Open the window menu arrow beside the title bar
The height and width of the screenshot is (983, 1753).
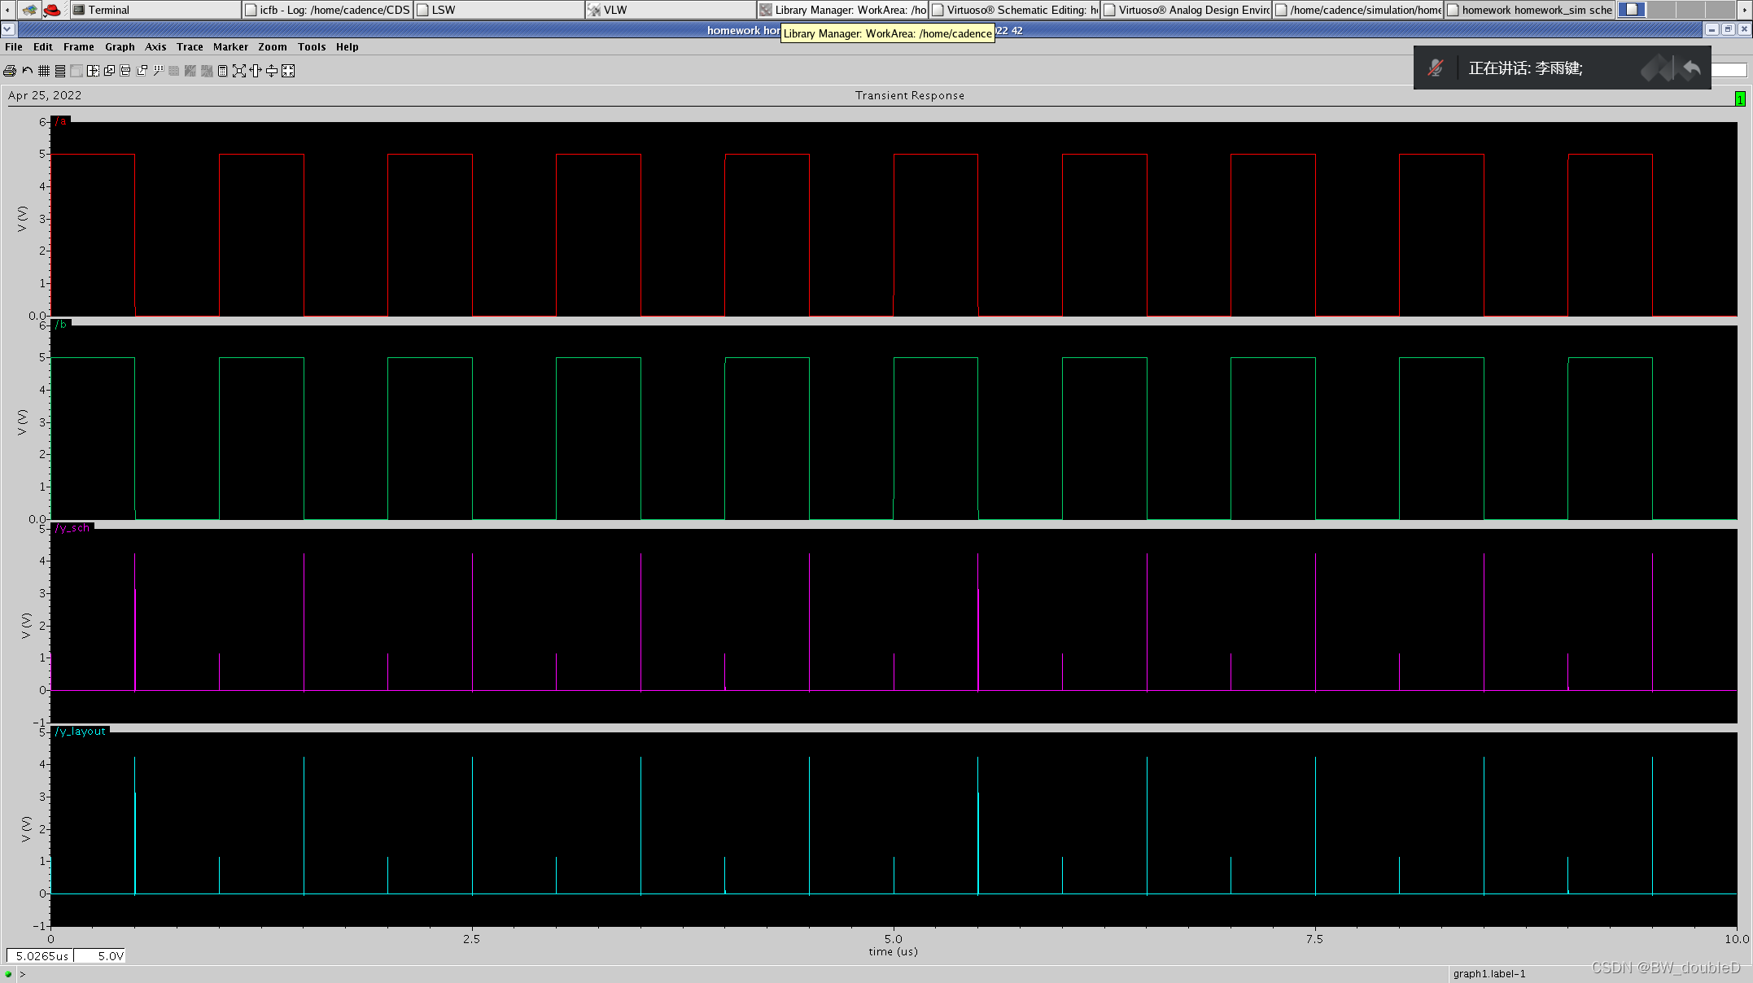(x=8, y=29)
